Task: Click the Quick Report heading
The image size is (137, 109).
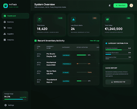Action: [111, 68]
